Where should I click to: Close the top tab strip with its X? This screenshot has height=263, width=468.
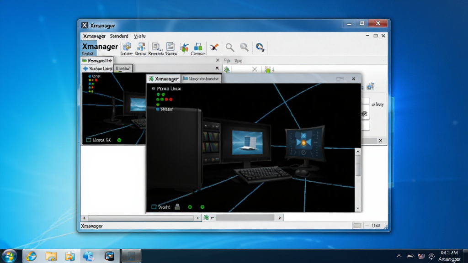(218, 60)
